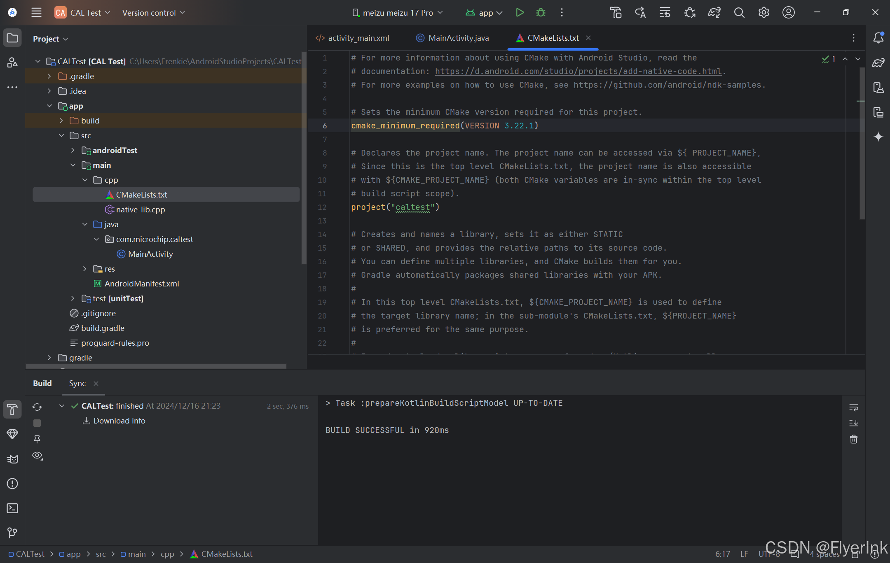Switch to activity_main.xml tab
This screenshot has width=890, height=563.
coord(352,38)
